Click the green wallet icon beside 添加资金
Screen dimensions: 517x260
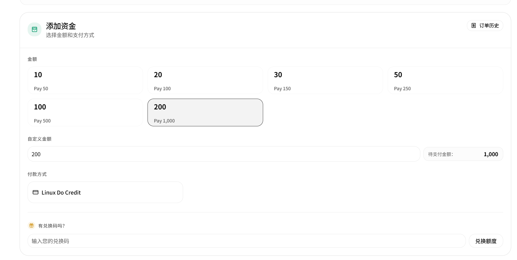[35, 29]
